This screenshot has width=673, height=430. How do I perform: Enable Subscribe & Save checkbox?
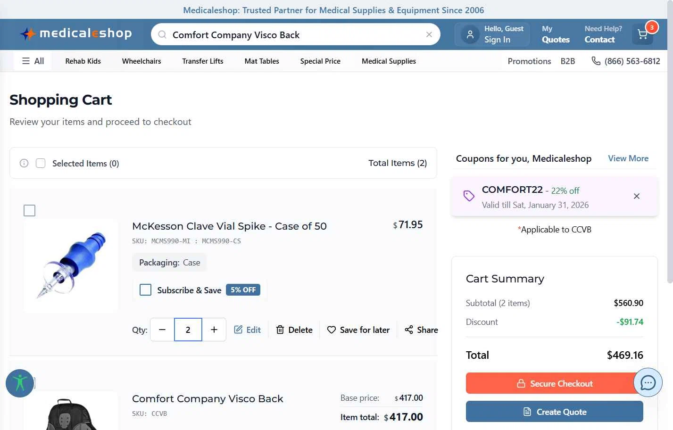tap(145, 289)
